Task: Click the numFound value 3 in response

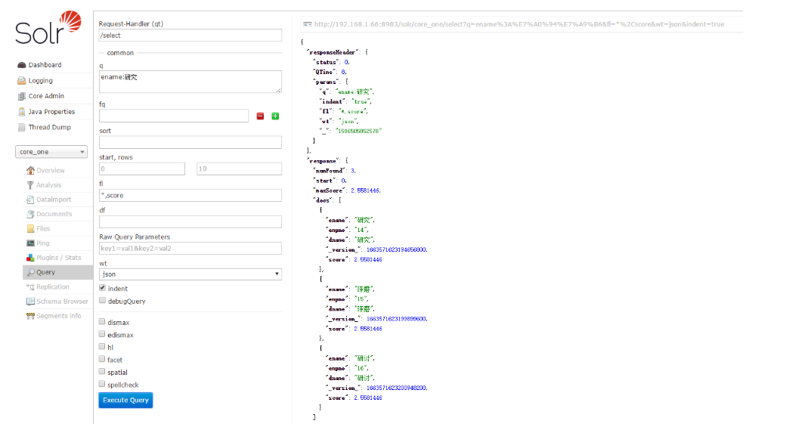Action: pos(352,171)
